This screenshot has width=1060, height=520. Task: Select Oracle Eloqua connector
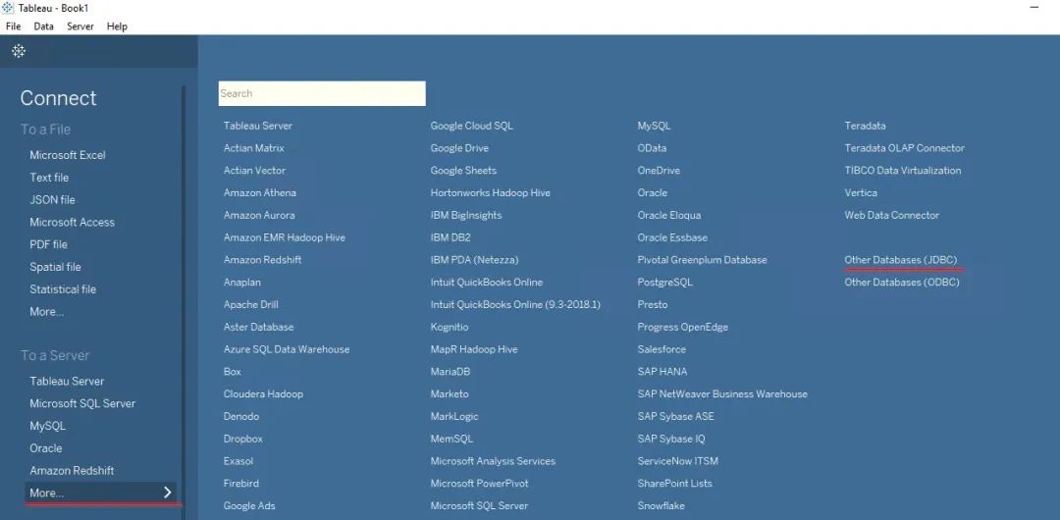(x=669, y=215)
